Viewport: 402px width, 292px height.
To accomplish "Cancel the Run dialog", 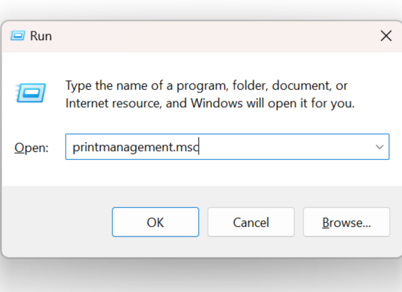I will coord(251,222).
